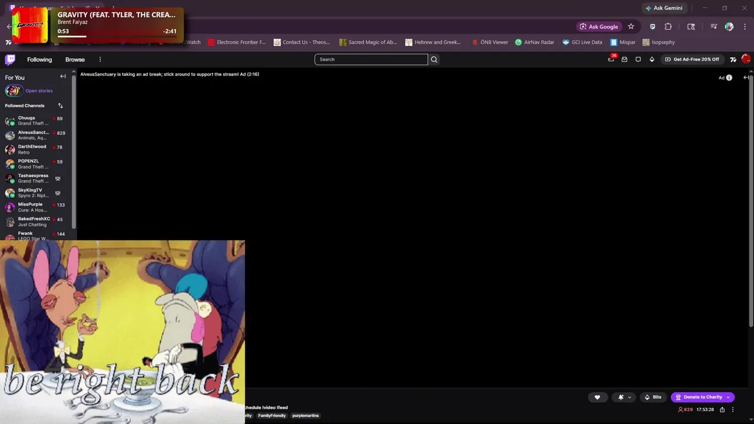Click the FamilyFriendly tag
This screenshot has width=754, height=424.
pos(272,416)
